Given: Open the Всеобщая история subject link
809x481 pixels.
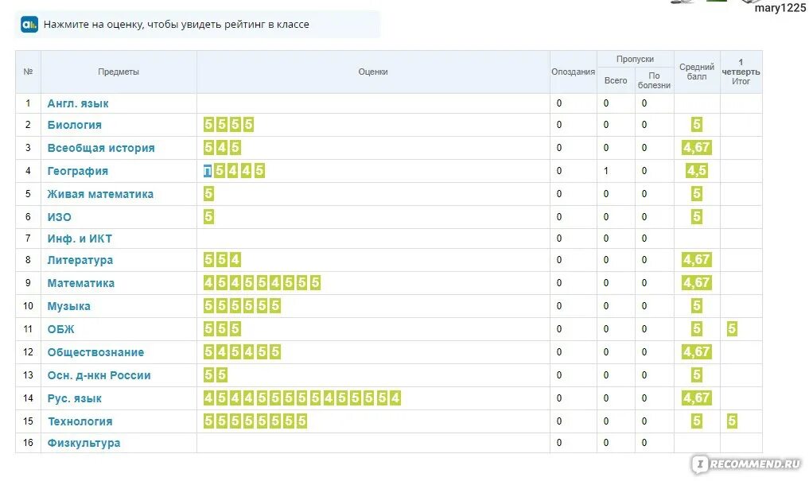Looking at the screenshot, I should 101,148.
